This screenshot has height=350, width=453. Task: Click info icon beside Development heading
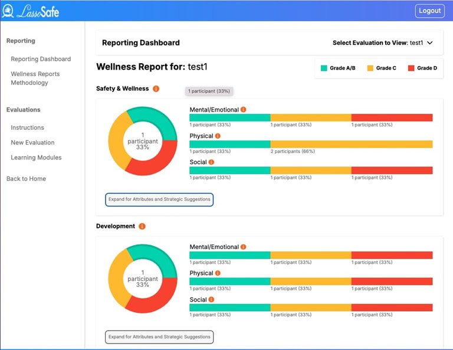point(142,227)
